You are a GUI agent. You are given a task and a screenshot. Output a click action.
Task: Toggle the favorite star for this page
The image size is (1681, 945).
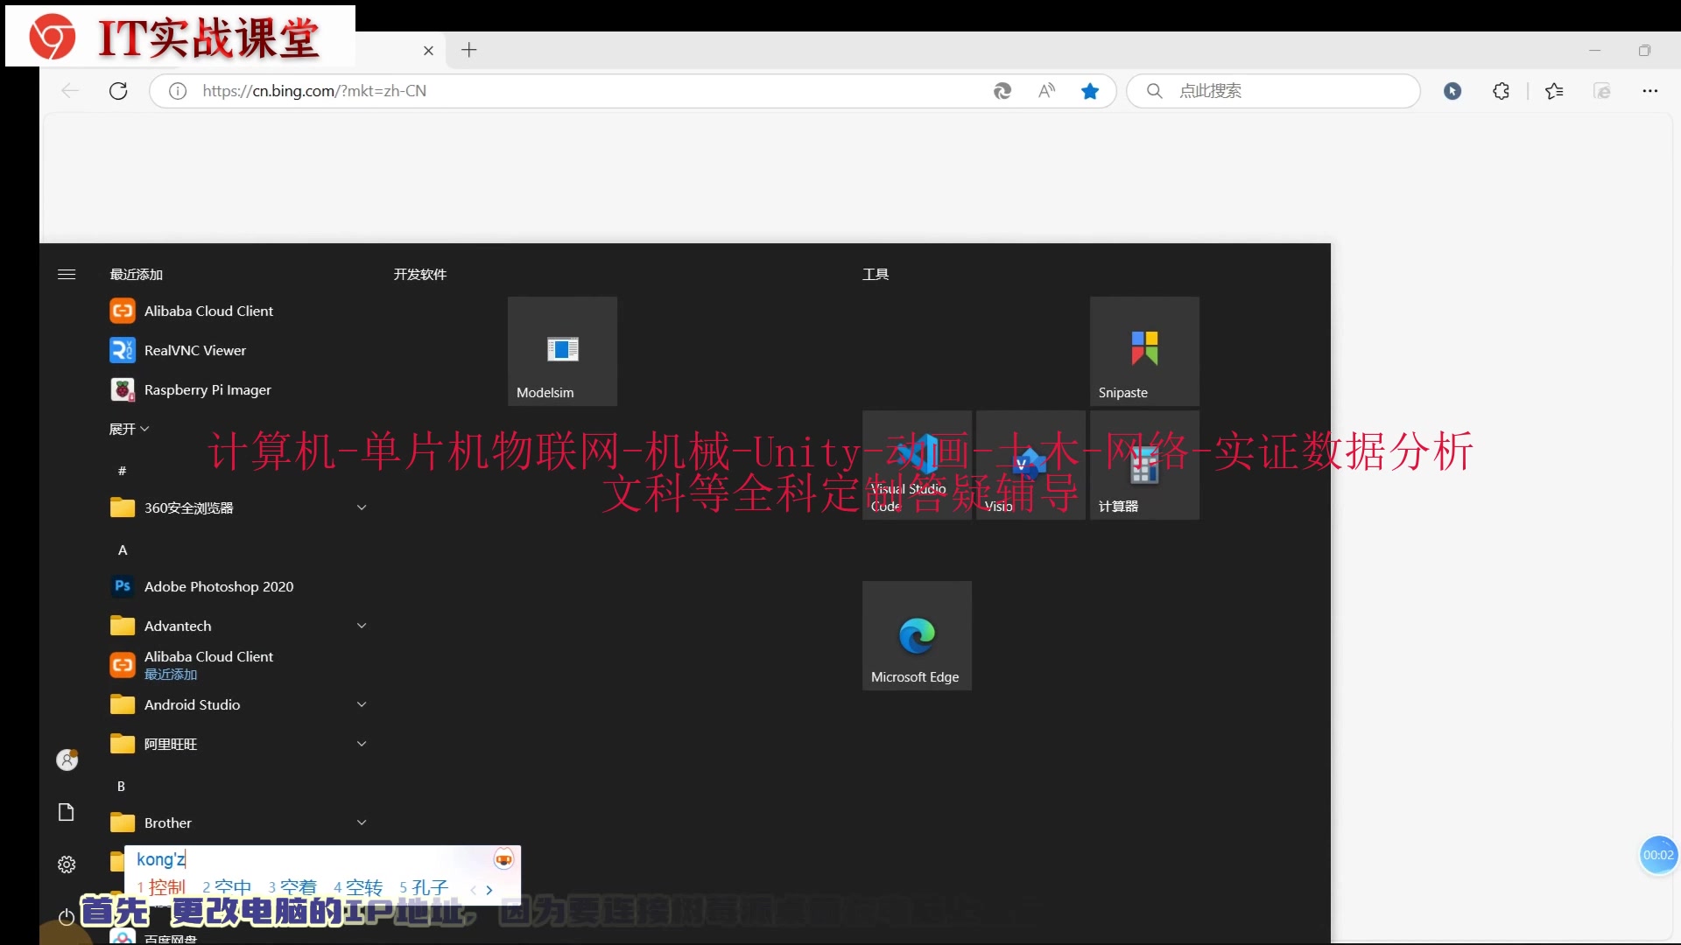click(1090, 91)
